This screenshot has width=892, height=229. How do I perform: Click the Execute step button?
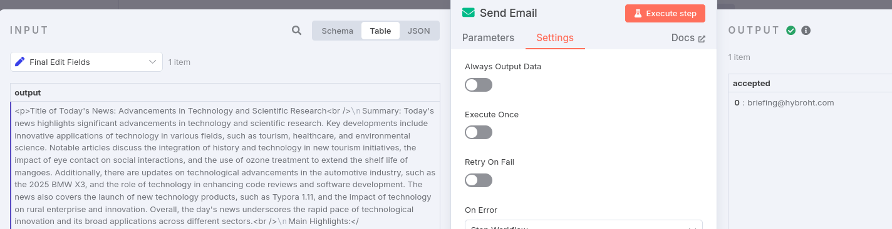coord(665,13)
